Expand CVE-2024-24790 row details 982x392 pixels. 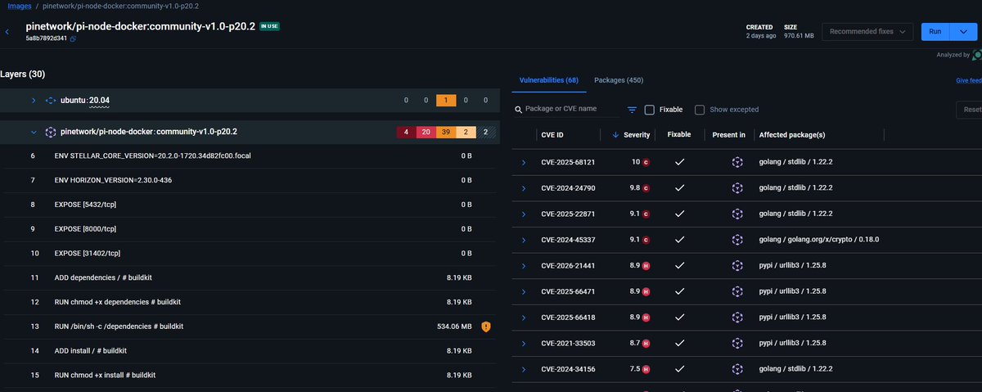tap(524, 188)
